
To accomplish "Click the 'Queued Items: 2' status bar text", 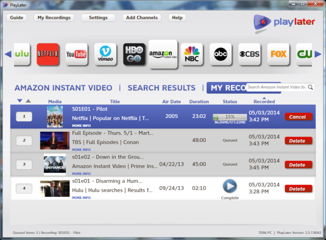I will [25, 233].
